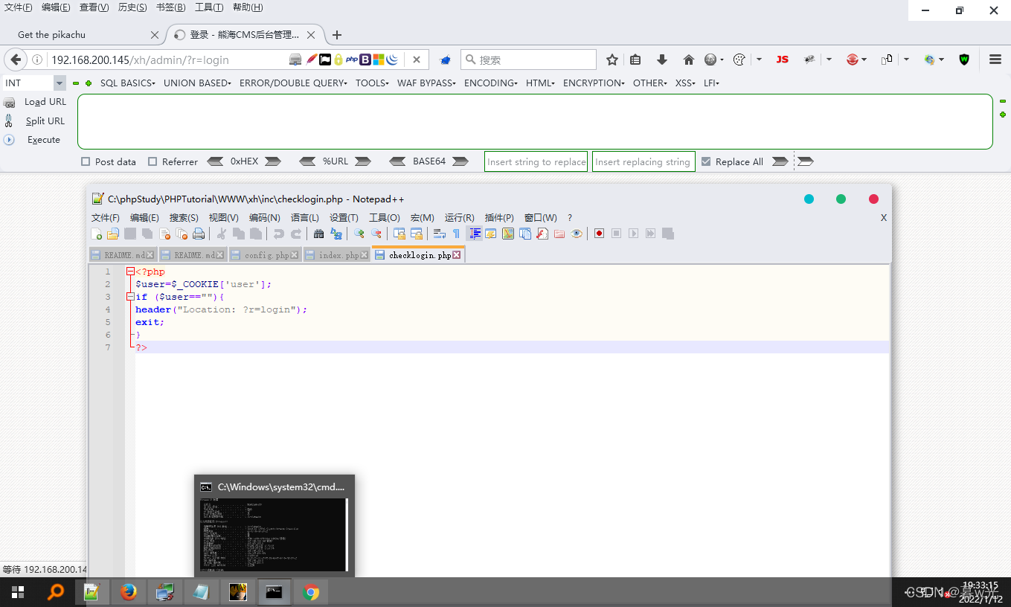Click the Start recording macro red dot icon
The width and height of the screenshot is (1011, 607).
pos(599,234)
